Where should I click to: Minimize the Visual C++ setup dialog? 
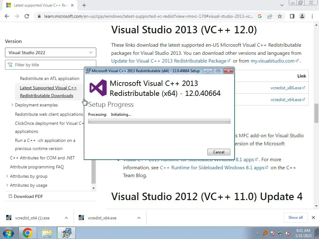coord(208,71)
